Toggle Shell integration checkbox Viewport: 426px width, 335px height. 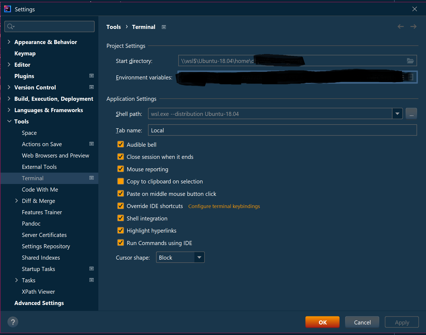coord(121,218)
